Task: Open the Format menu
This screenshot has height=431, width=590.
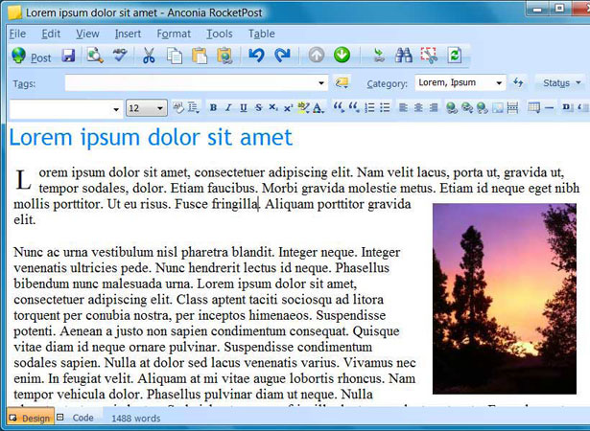Action: [174, 34]
